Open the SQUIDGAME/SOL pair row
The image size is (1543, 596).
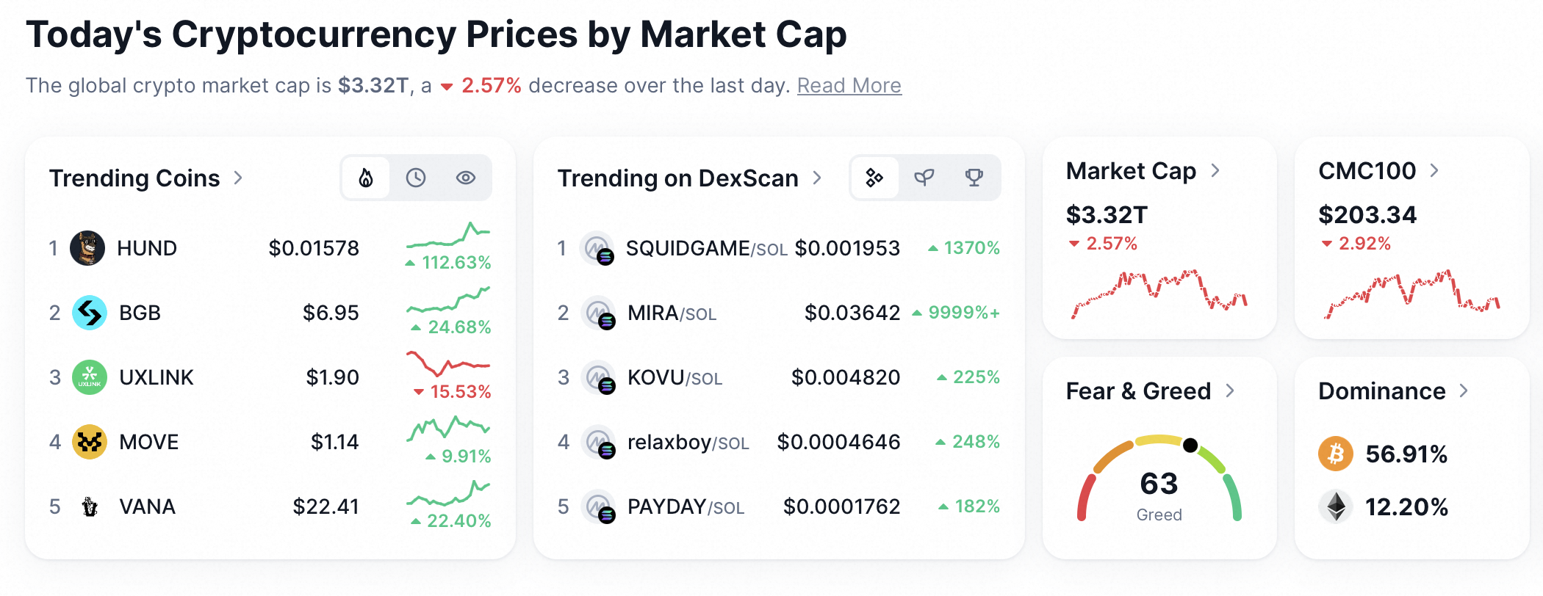[x=779, y=248]
